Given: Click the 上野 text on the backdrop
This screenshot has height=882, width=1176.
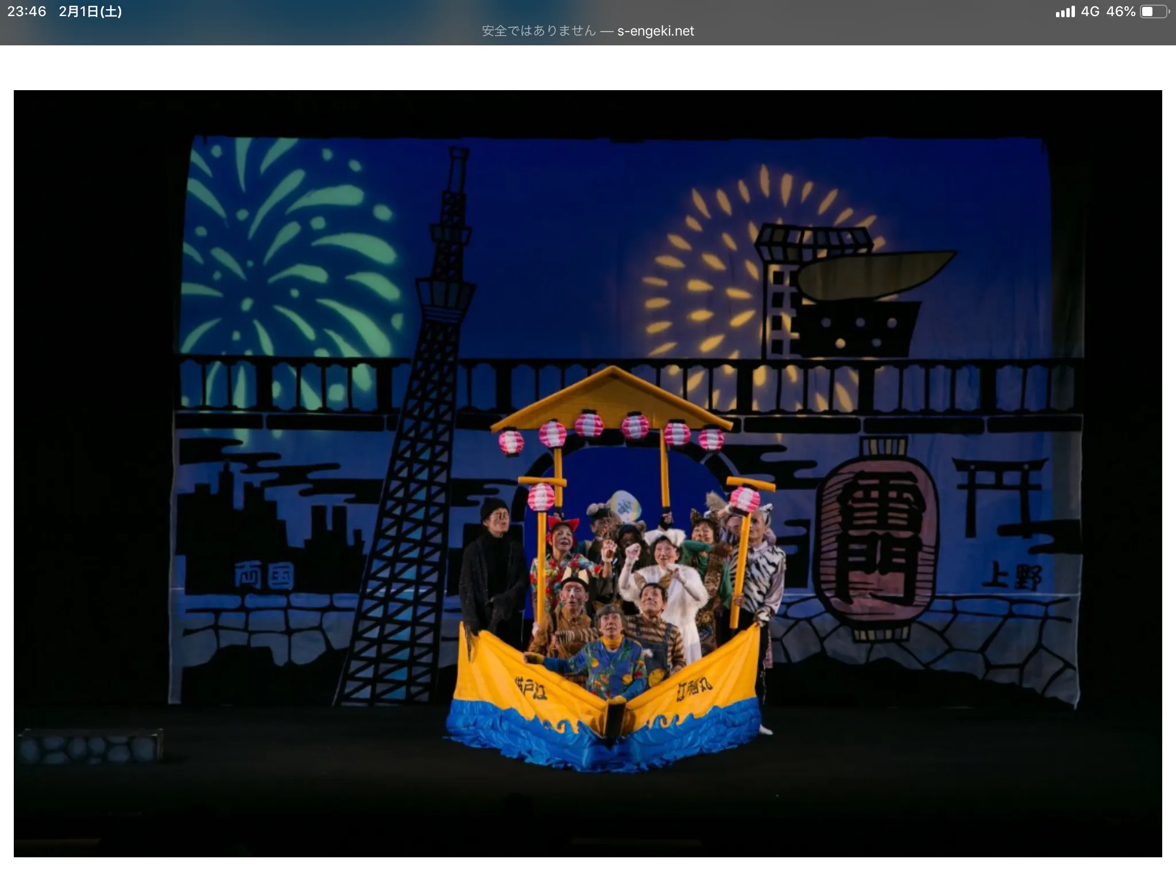Looking at the screenshot, I should (x=1012, y=576).
